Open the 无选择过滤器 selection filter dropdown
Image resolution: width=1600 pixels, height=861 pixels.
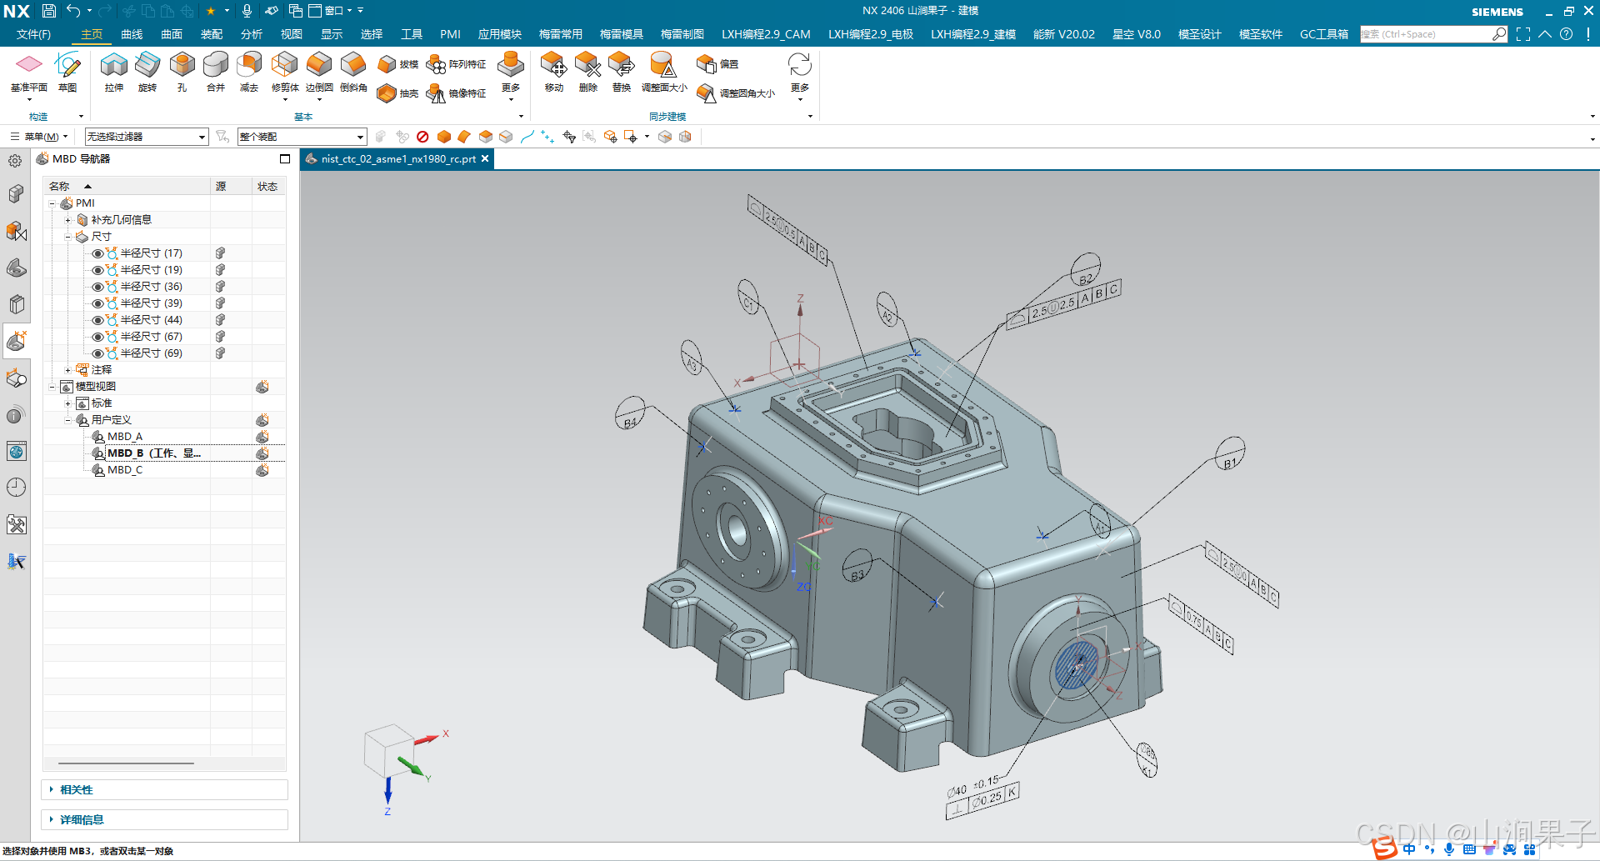[147, 137]
